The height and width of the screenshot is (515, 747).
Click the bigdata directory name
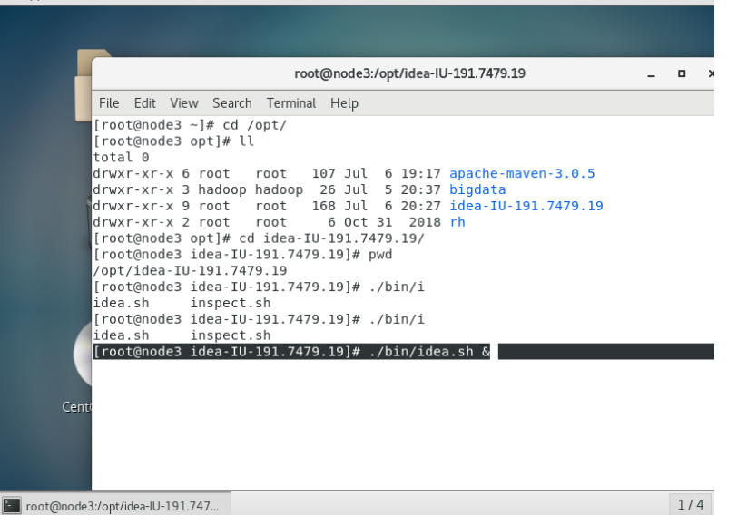pyautogui.click(x=477, y=189)
